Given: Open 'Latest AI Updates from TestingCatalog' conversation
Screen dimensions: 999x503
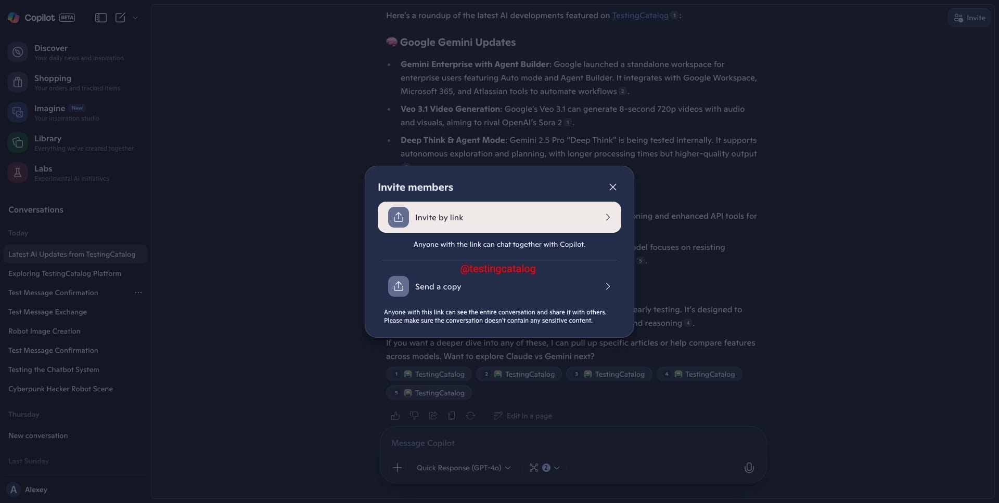Looking at the screenshot, I should click(x=75, y=254).
